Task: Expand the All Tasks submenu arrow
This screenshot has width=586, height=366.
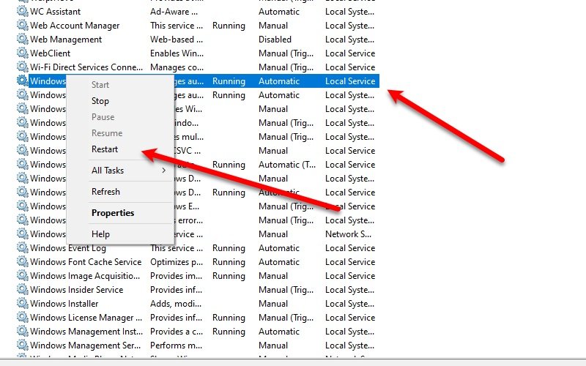Action: coord(163,171)
